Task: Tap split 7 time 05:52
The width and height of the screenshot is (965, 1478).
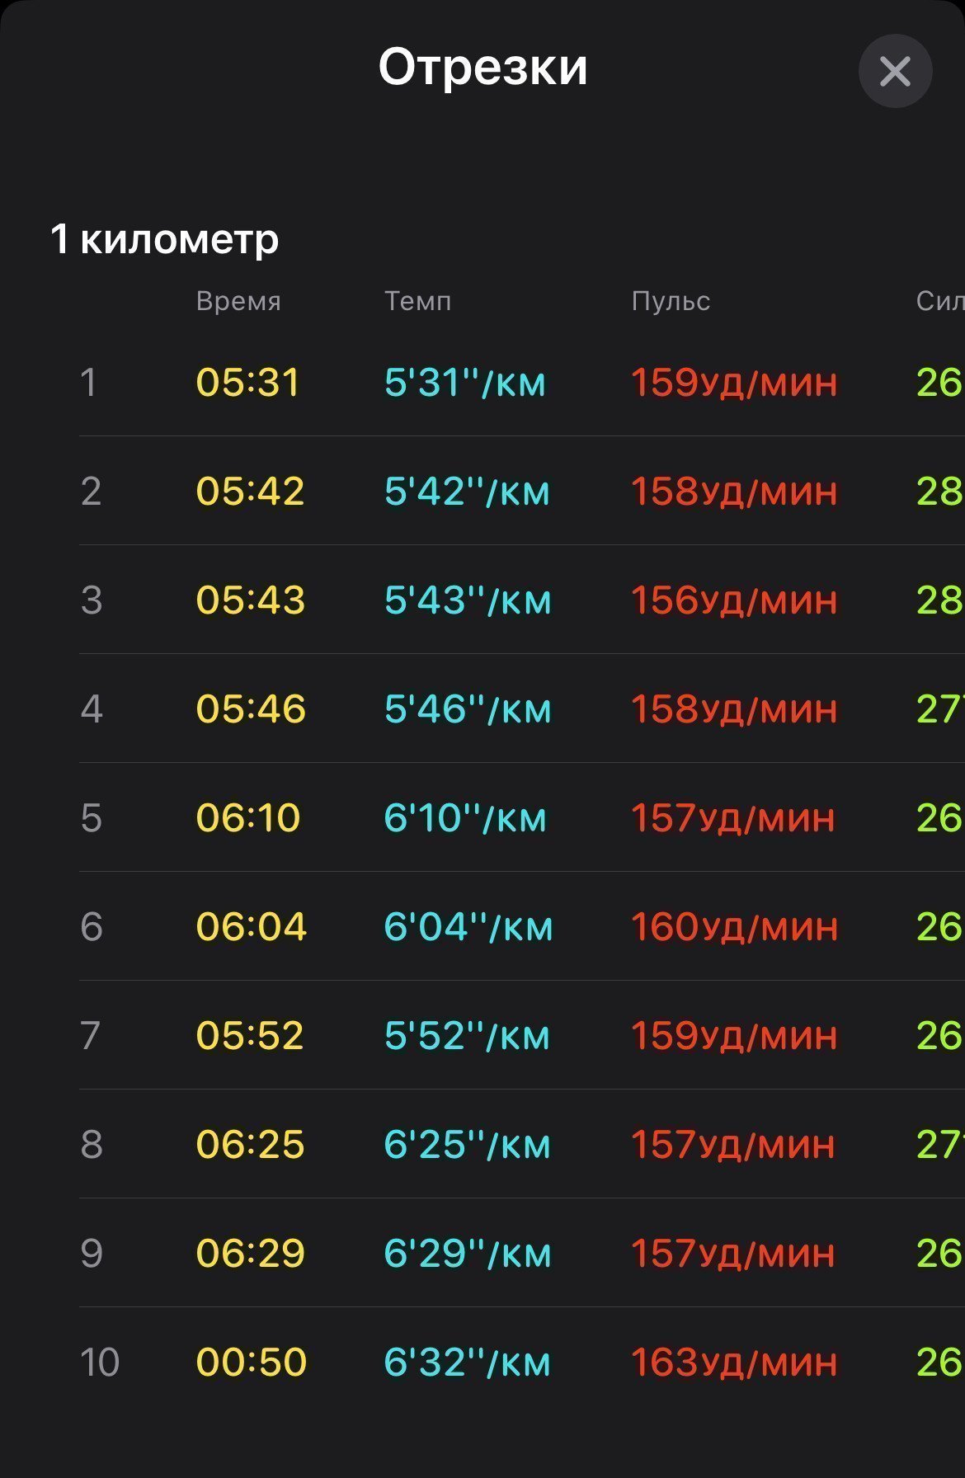Action: (250, 1036)
